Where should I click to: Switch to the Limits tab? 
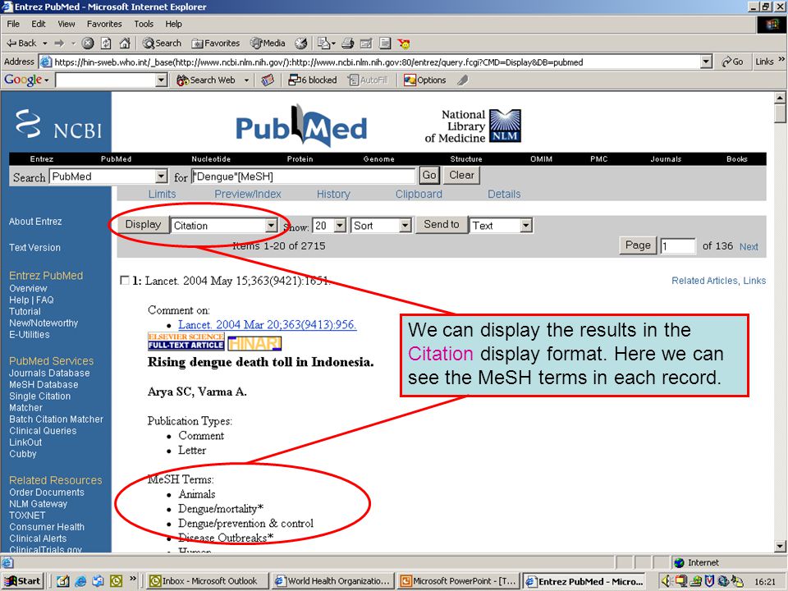tap(162, 194)
